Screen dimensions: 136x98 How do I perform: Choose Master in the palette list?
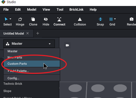click(32, 51)
